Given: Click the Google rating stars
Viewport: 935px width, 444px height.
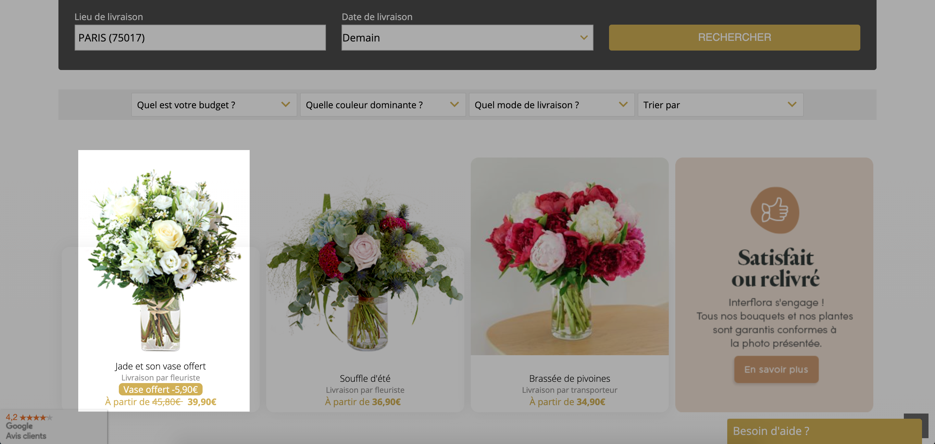Looking at the screenshot, I should click(x=36, y=417).
